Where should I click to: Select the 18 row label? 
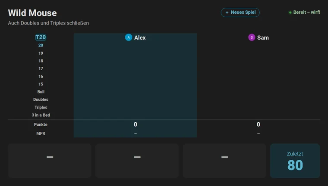point(41,61)
